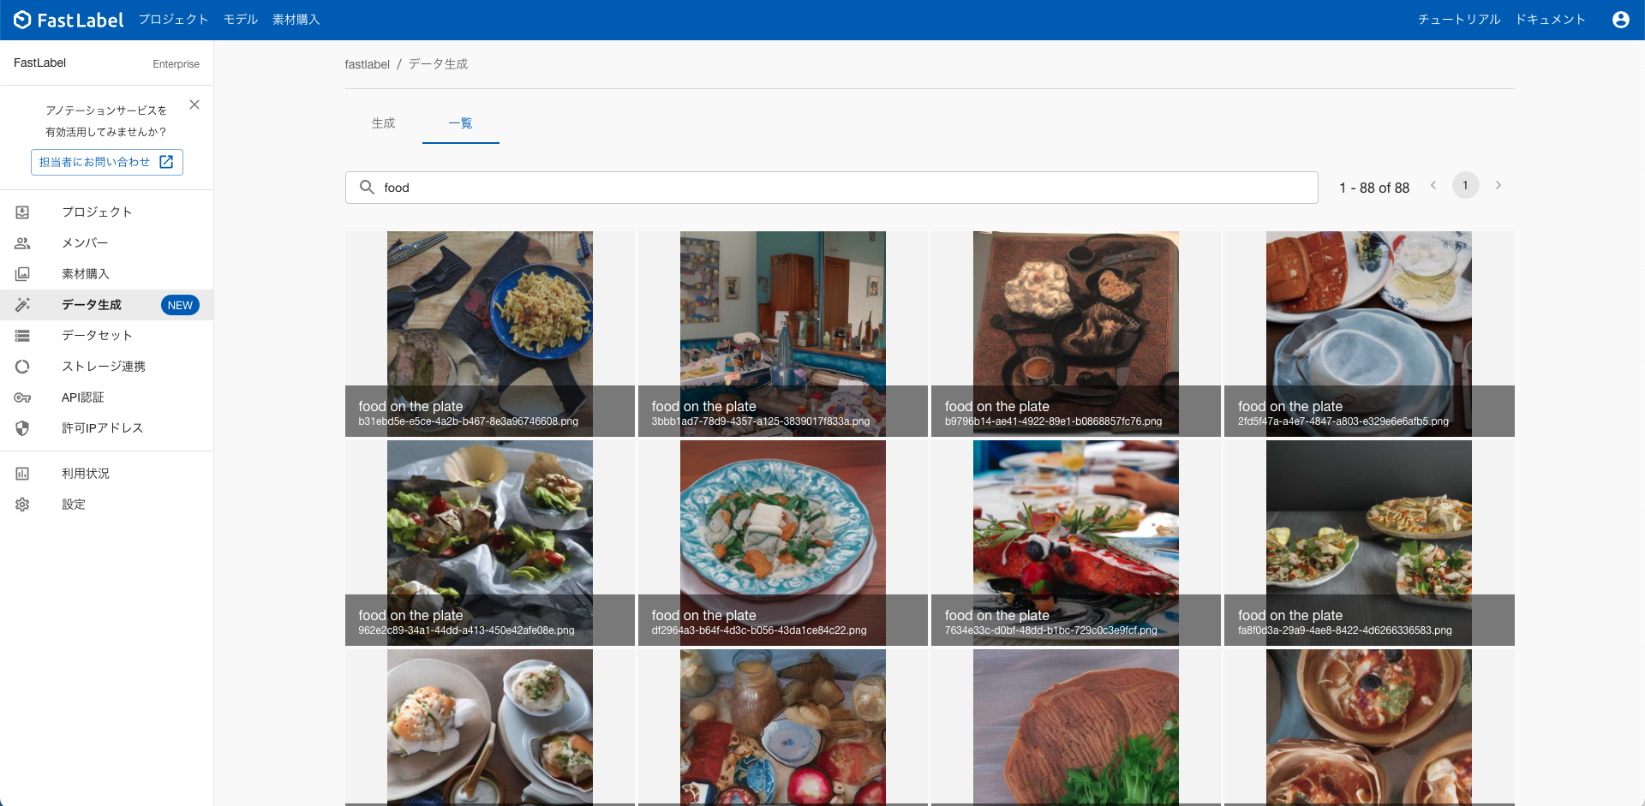
Task: Click the 担当者にお問い合わせ button
Action: [x=107, y=162]
